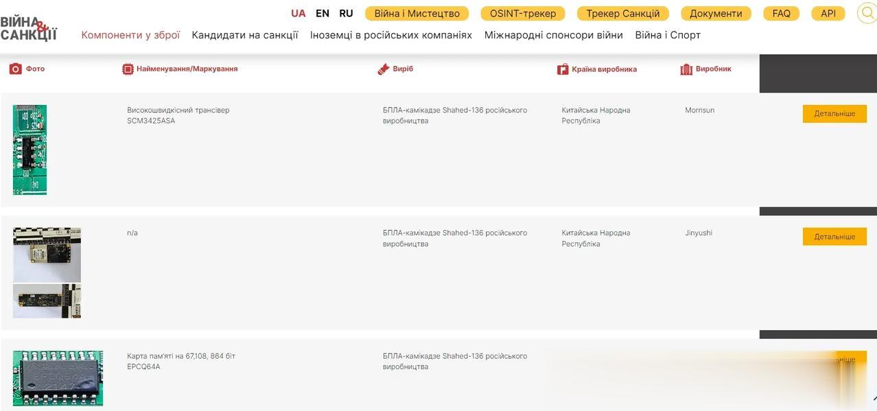Click the flag icon beside Країна виробника
This screenshot has width=877, height=411.
(x=563, y=69)
